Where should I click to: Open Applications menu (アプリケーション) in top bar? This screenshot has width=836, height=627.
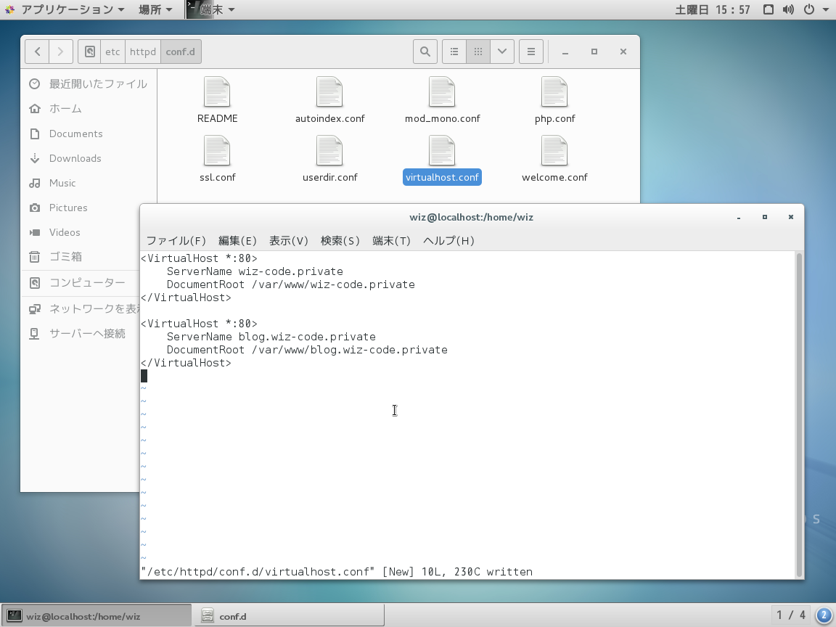click(65, 9)
